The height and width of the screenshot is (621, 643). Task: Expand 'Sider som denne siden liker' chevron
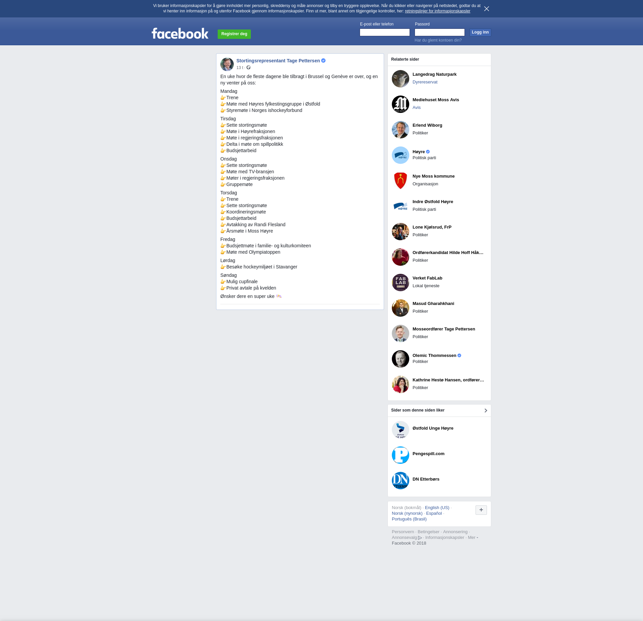coord(486,411)
